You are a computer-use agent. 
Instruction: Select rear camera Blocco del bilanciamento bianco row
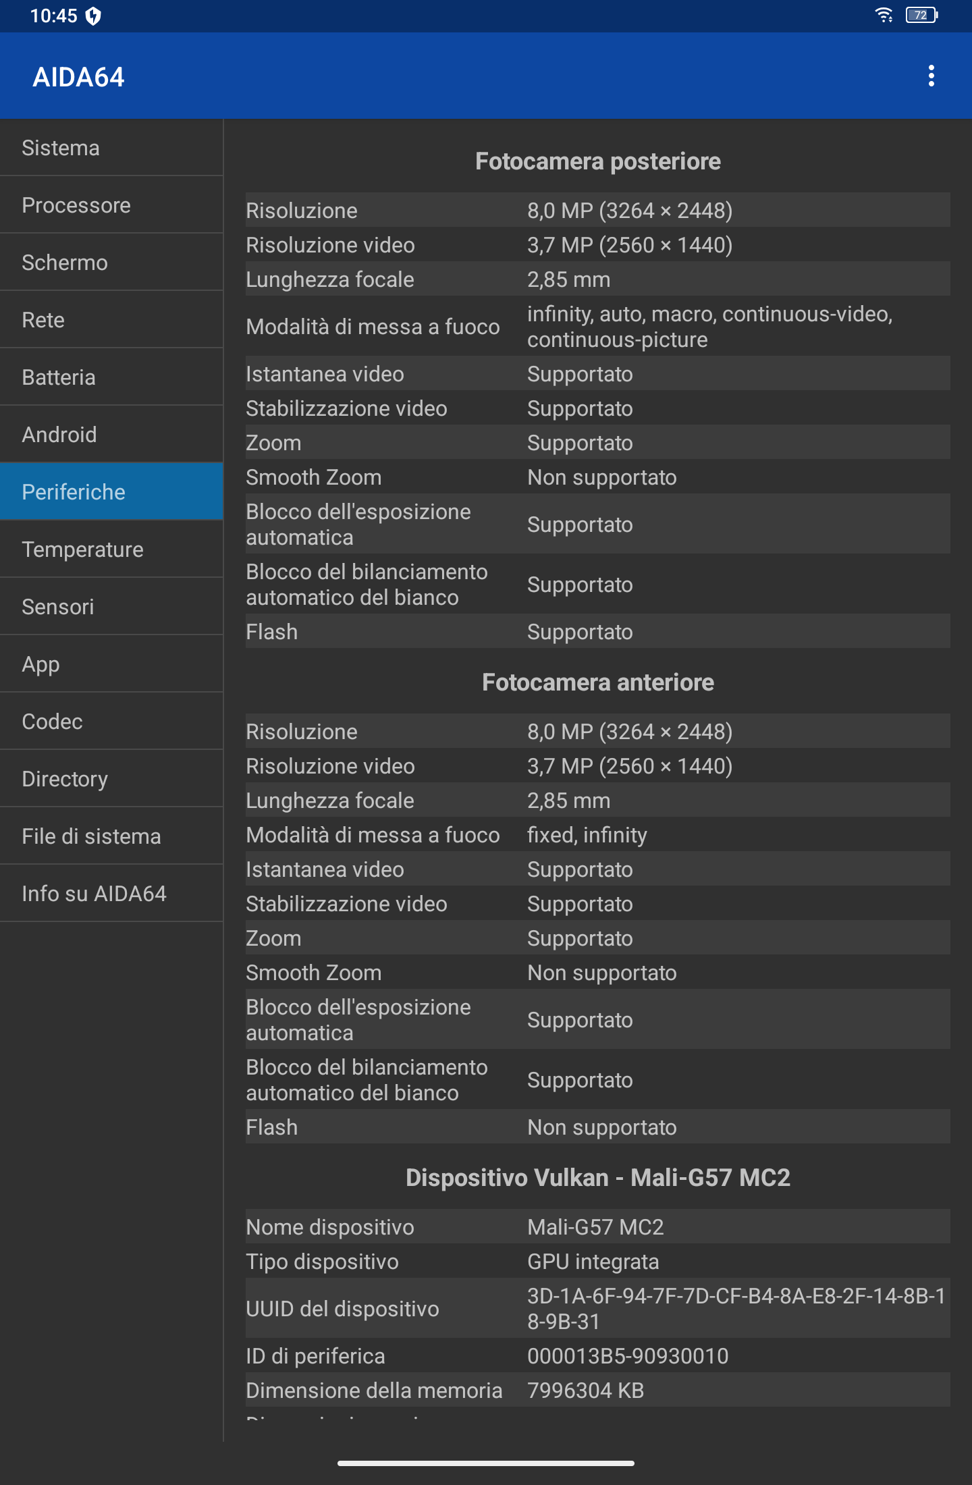pos(598,584)
